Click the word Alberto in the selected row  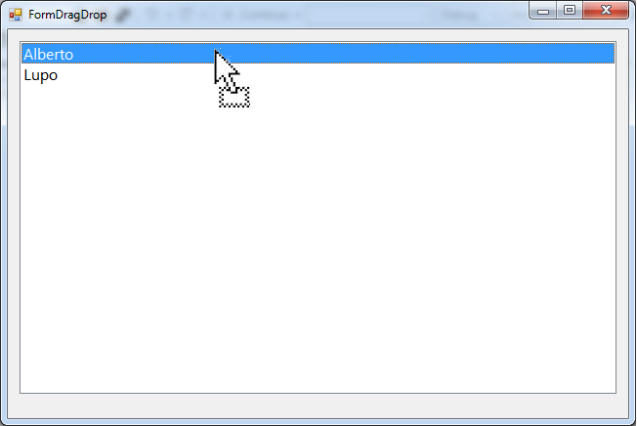48,54
